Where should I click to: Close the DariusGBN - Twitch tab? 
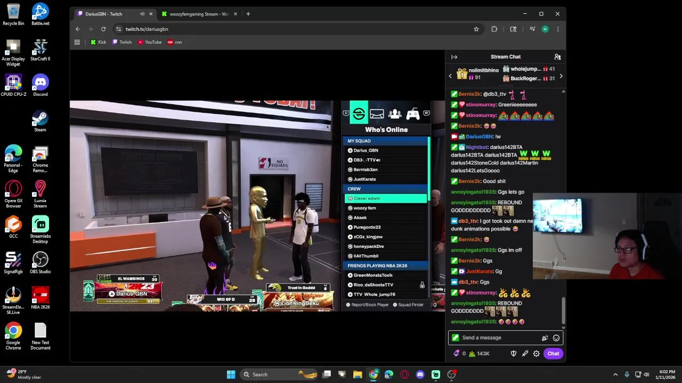click(x=151, y=14)
